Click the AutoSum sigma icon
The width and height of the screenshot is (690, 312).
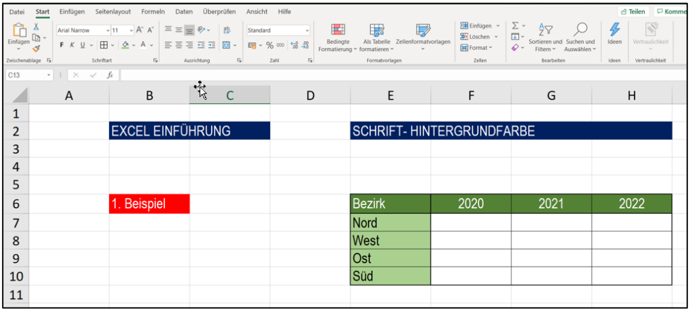[515, 26]
